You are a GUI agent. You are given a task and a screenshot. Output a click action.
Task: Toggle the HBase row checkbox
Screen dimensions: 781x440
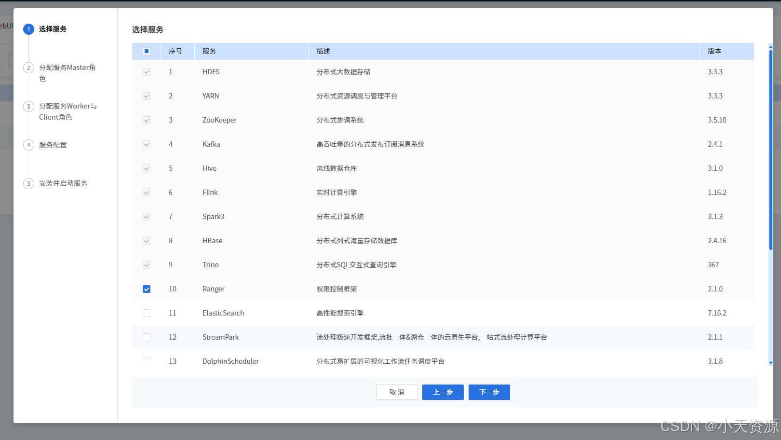pos(147,241)
